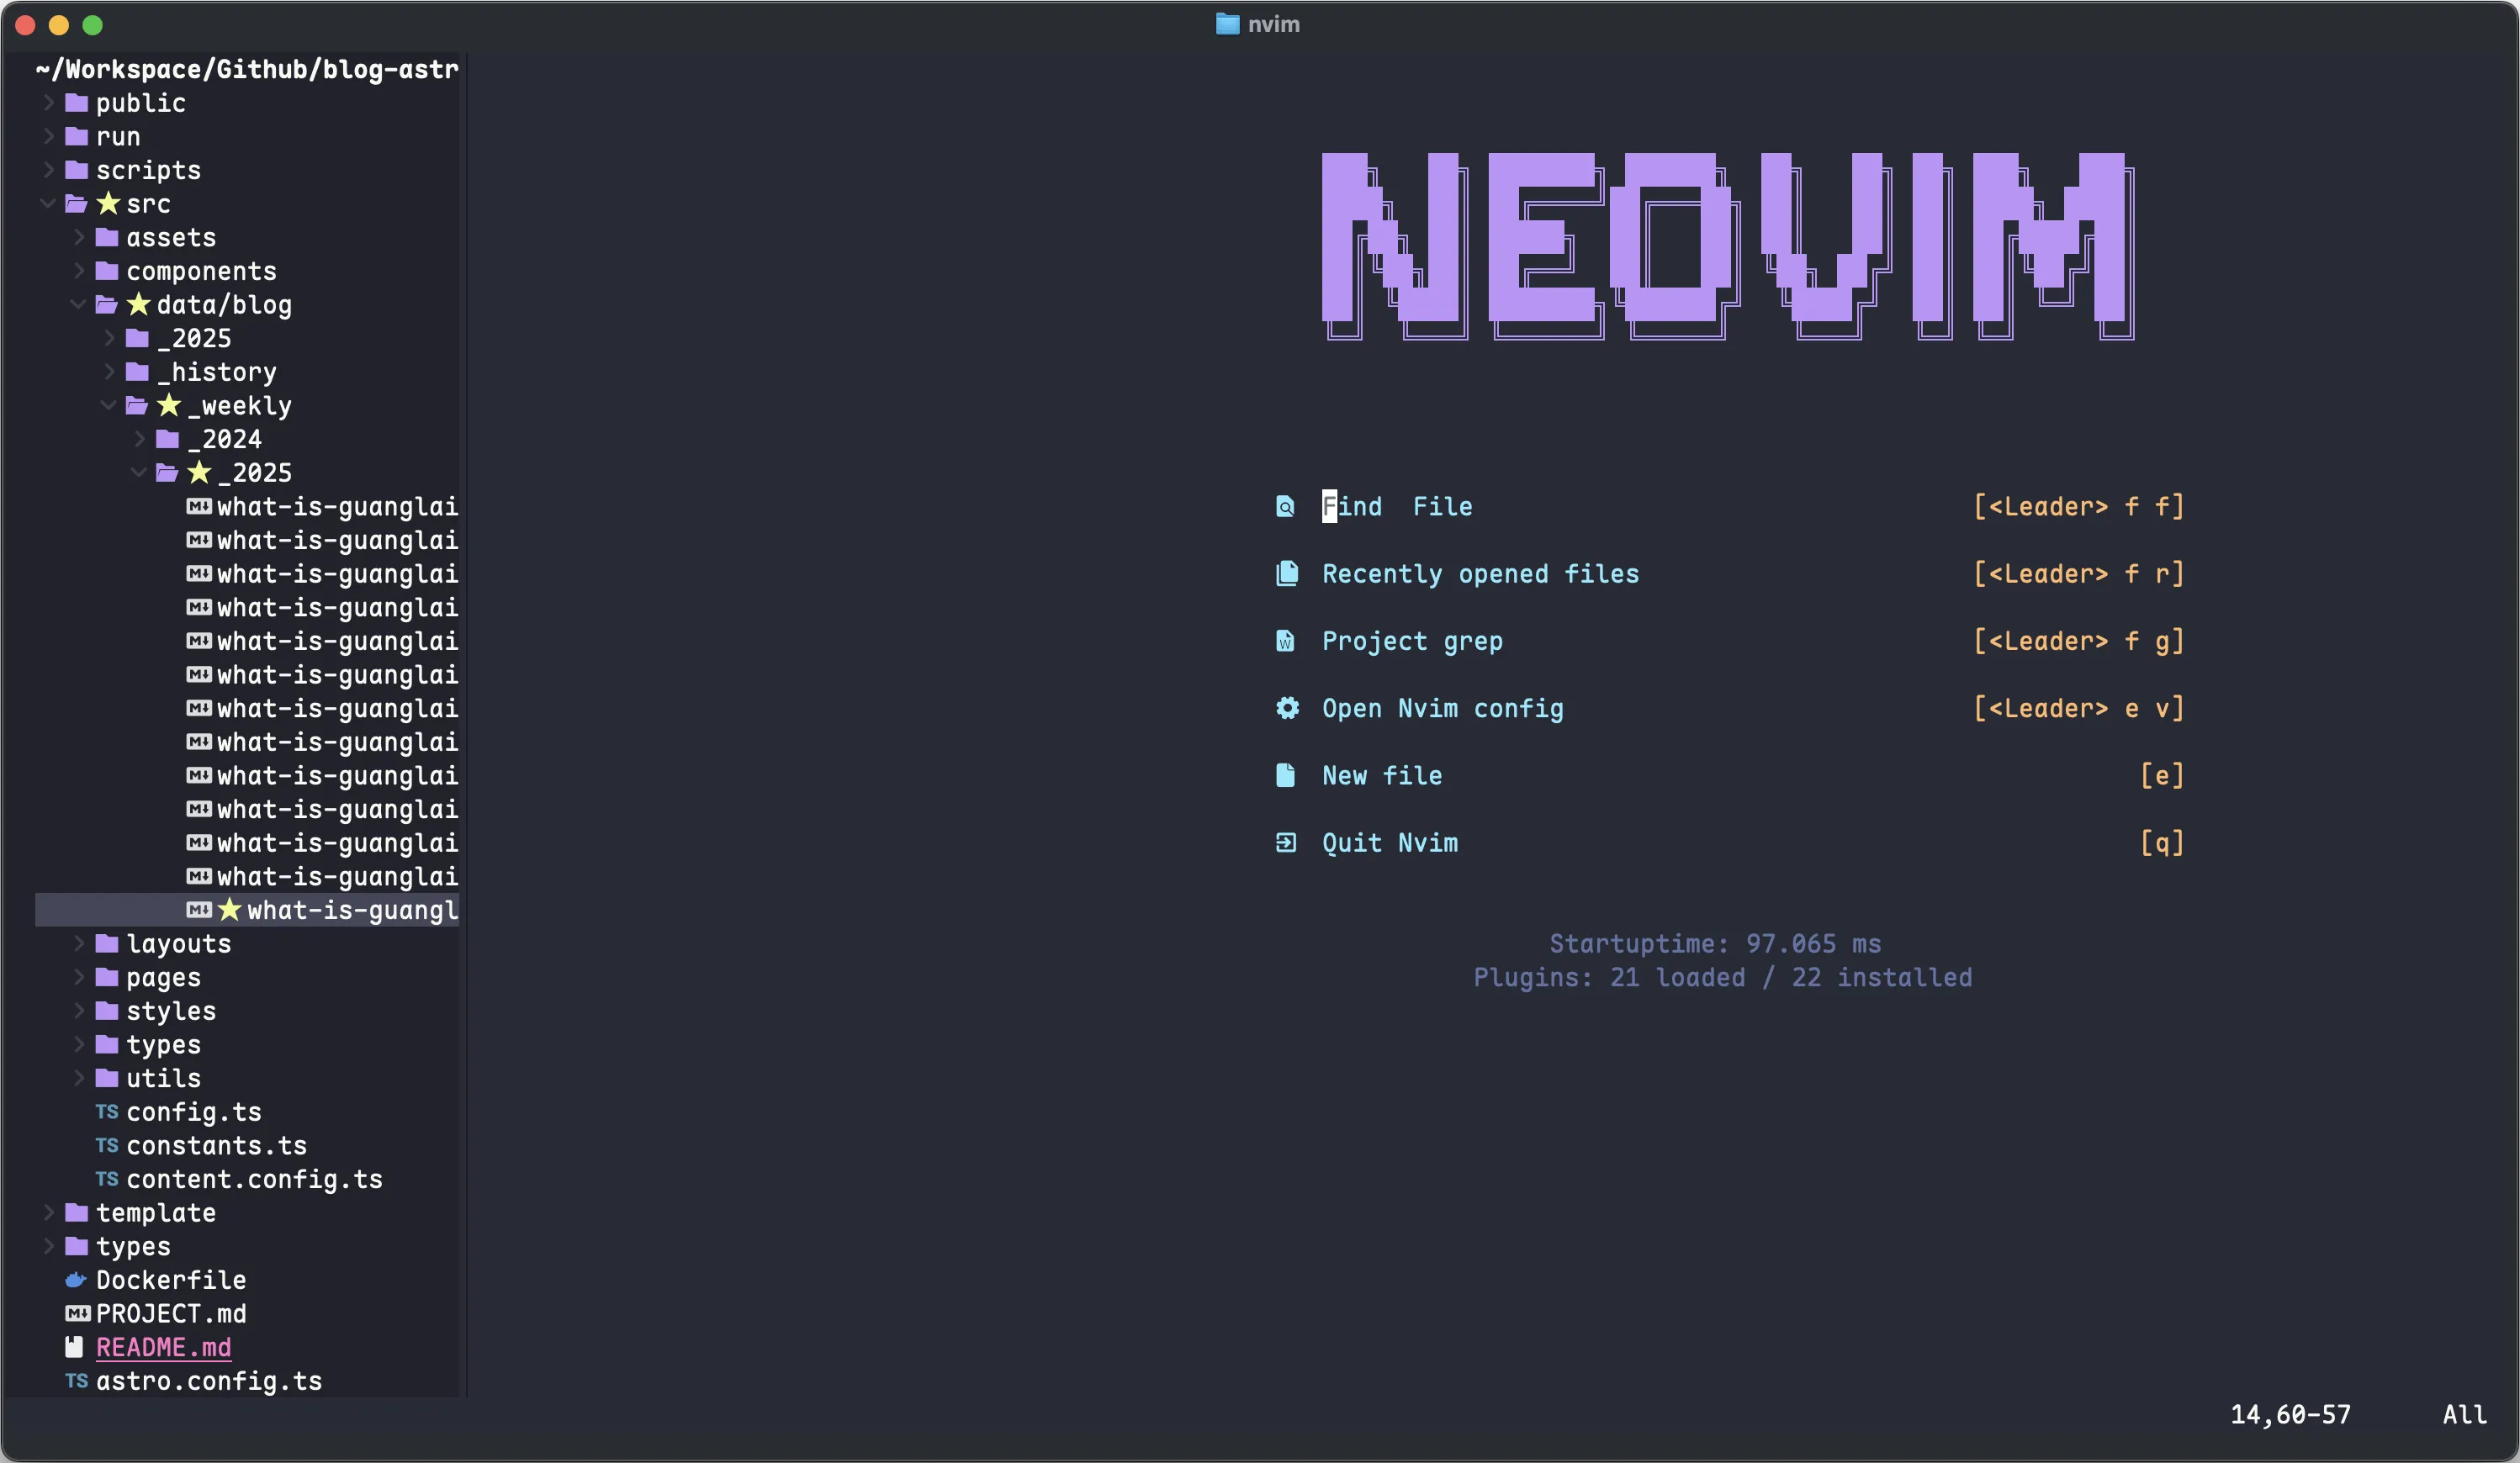Expand the layouts folder chevron
Image resolution: width=2520 pixels, height=1463 pixels.
pyautogui.click(x=79, y=943)
